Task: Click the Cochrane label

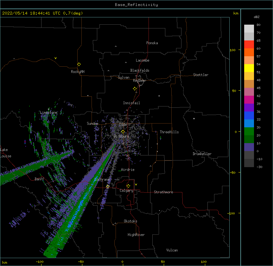Action: (x=102, y=179)
